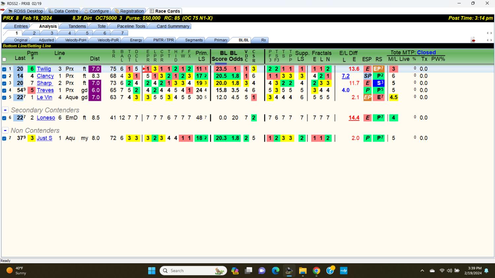Screen dimensions: 495x278
Task: Switch to the Energy view tab
Action: (x=136, y=40)
